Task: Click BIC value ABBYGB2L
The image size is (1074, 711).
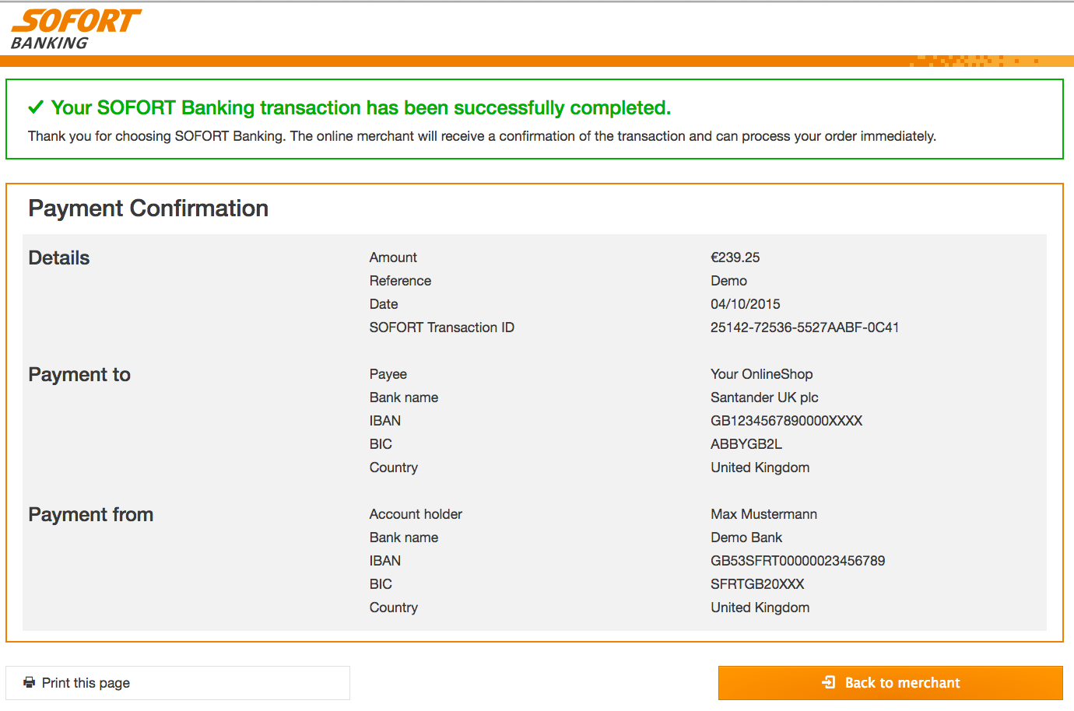Action: coord(746,444)
